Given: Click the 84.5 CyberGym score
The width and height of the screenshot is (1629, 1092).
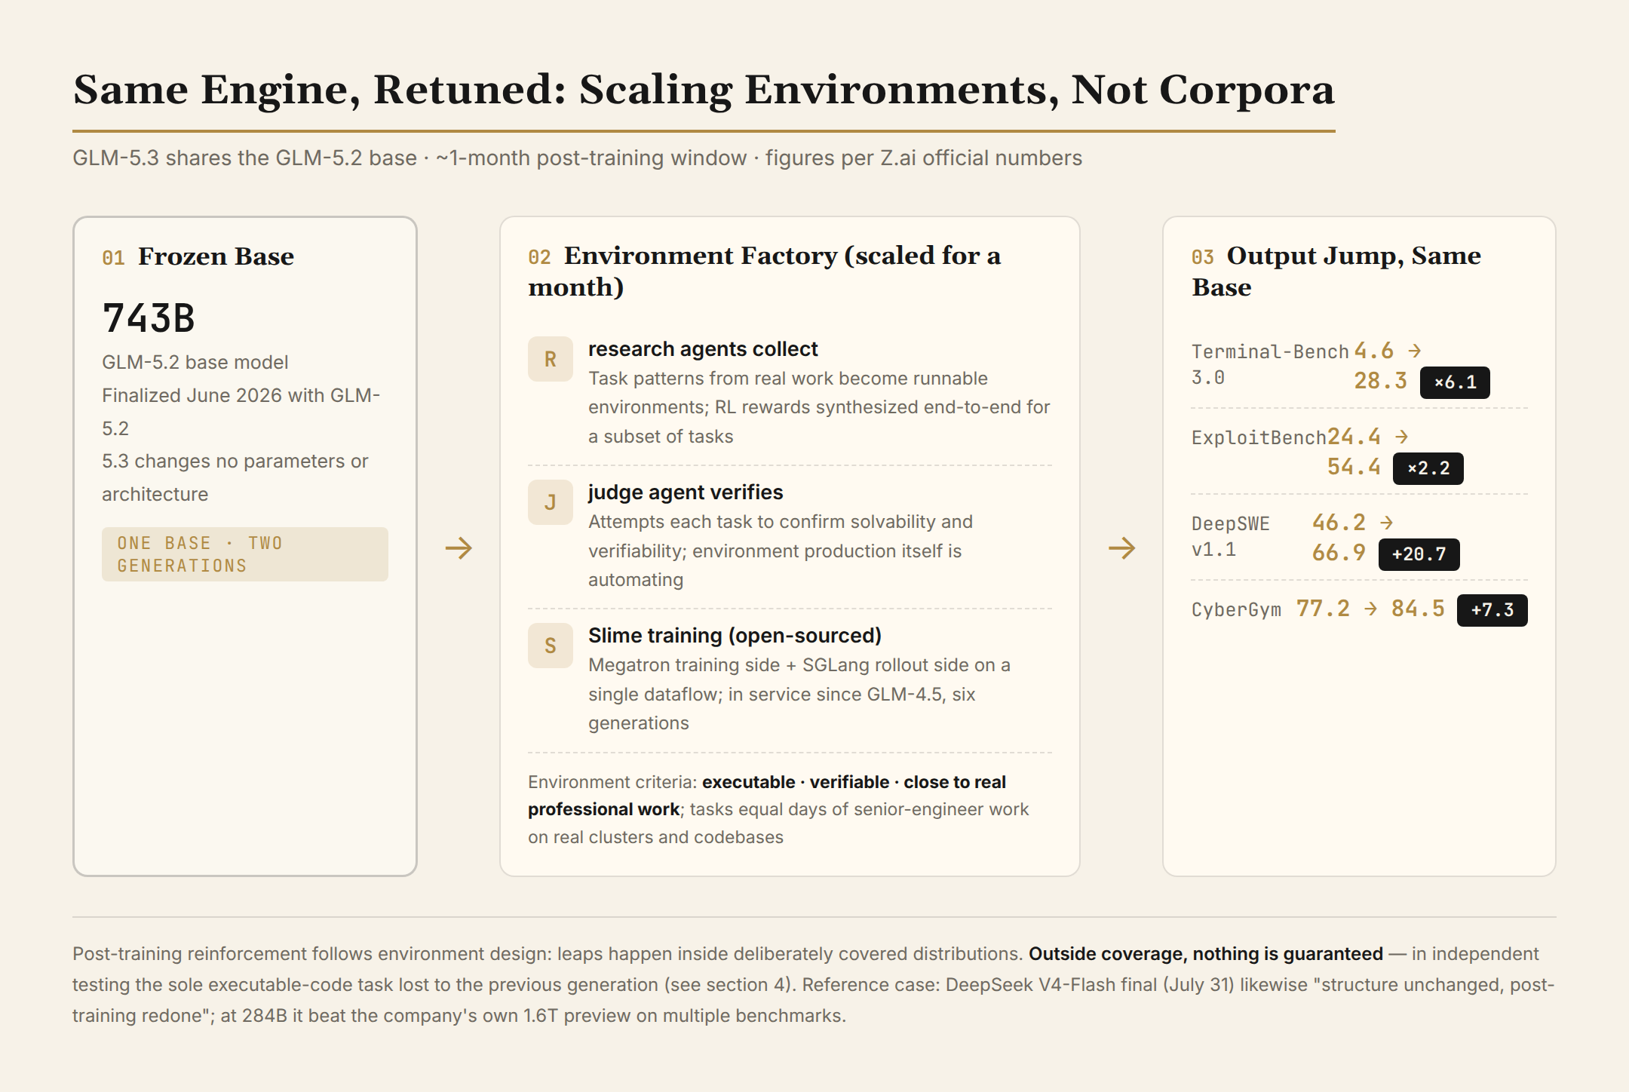Looking at the screenshot, I should tap(1418, 609).
